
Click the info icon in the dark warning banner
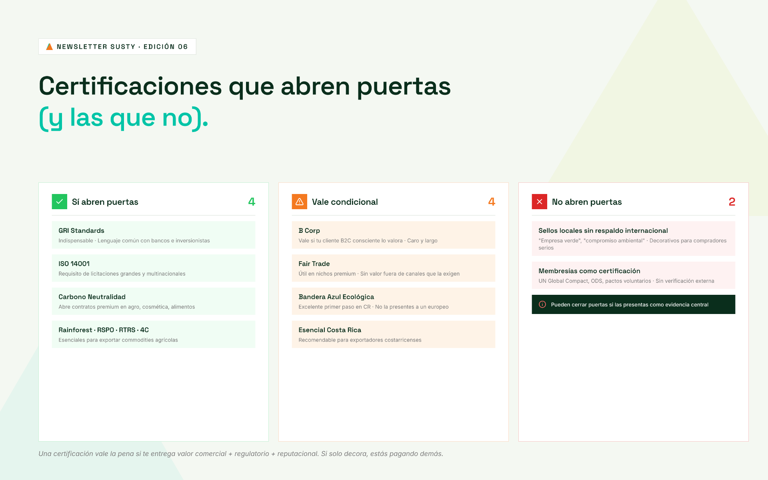[542, 304]
